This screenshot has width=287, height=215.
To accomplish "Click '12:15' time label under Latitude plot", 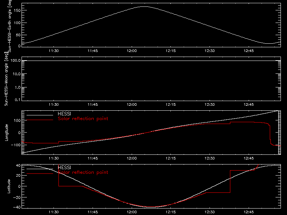I will 171,212.
